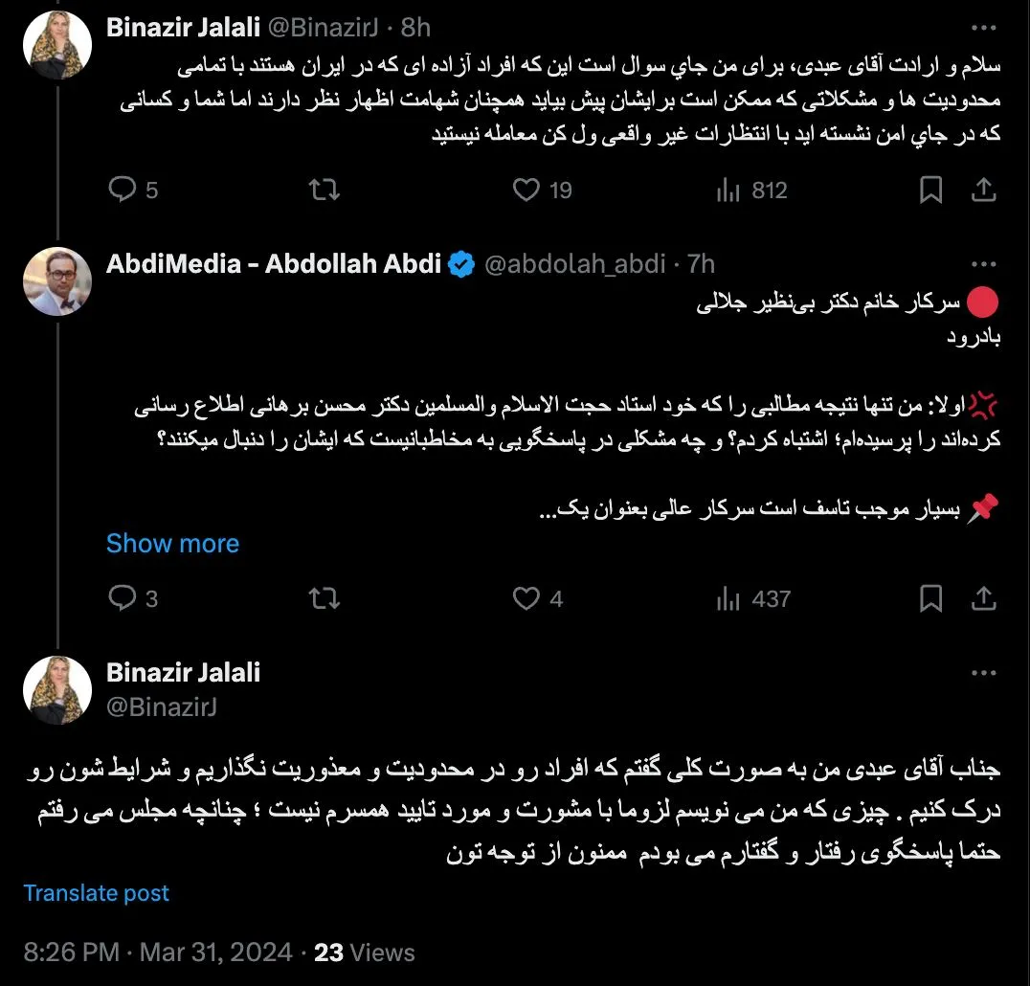Reply to Abdollah Abdi's post

point(123,599)
